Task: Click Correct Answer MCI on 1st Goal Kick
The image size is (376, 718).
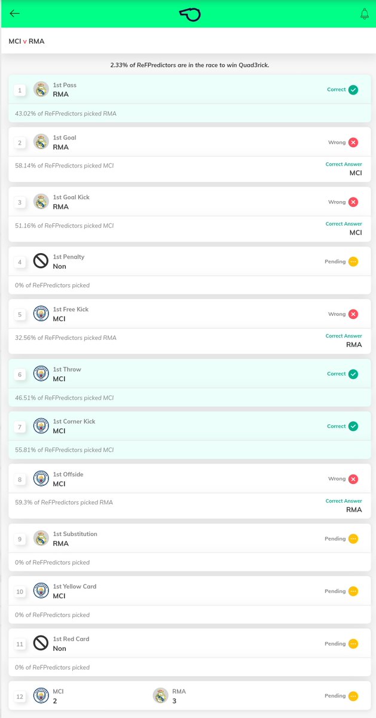Action: pos(344,229)
